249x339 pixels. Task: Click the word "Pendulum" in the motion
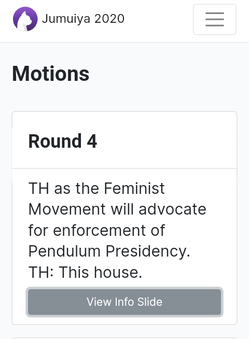[64, 251]
